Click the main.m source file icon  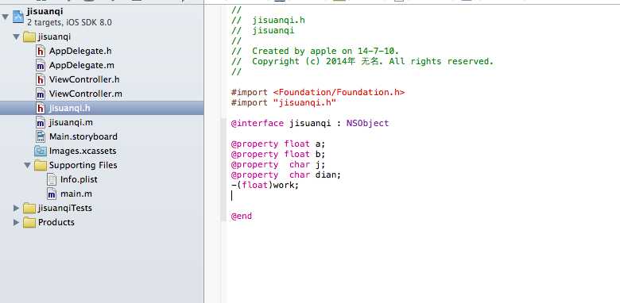click(52, 194)
